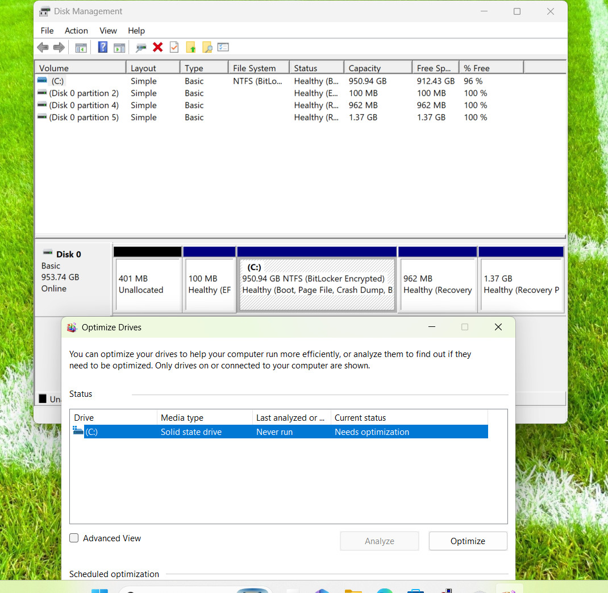
Task: Sort by the Status column header in Disk Management
Action: pos(317,68)
